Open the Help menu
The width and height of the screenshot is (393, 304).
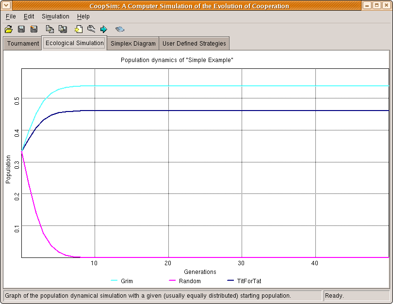click(x=83, y=16)
